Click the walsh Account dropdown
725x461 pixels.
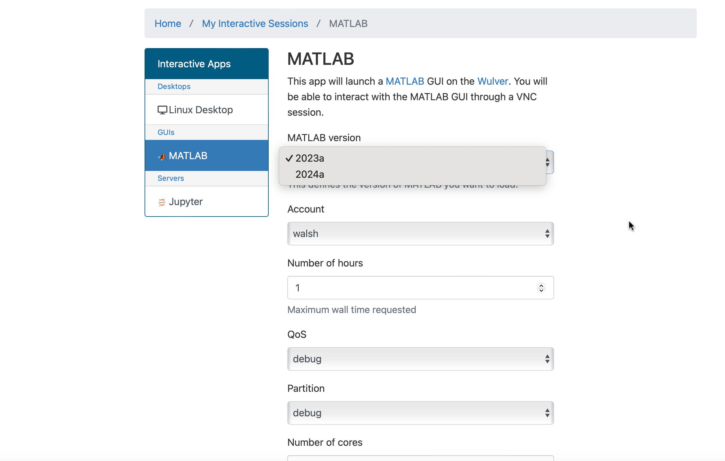(420, 233)
